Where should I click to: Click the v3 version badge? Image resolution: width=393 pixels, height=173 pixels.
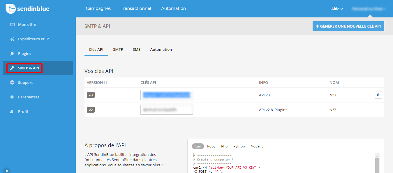pos(91,95)
